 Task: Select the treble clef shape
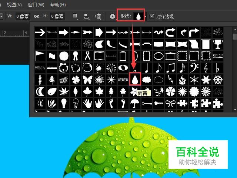206,68
